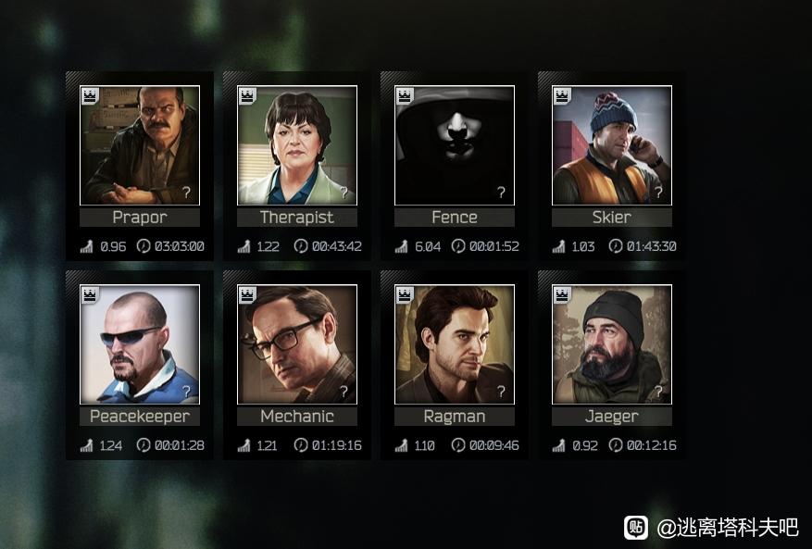812x549 pixels.
Task: Click the crown icon on Jaeger's card
Action: pyautogui.click(x=562, y=295)
